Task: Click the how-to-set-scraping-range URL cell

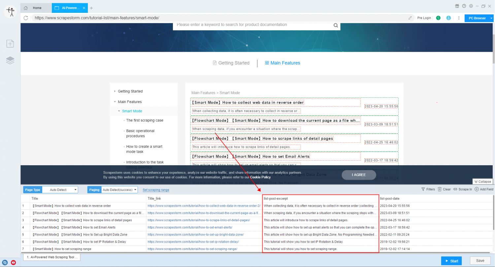Action: click(x=204, y=249)
